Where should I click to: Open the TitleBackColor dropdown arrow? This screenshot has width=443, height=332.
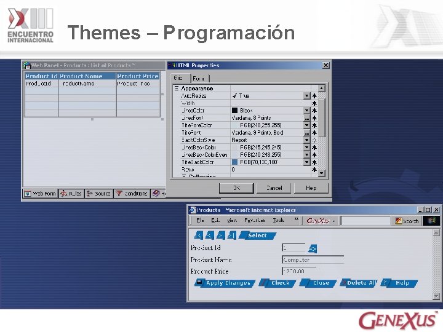307,162
